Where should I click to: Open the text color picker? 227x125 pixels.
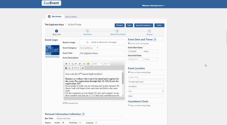tap(84, 64)
